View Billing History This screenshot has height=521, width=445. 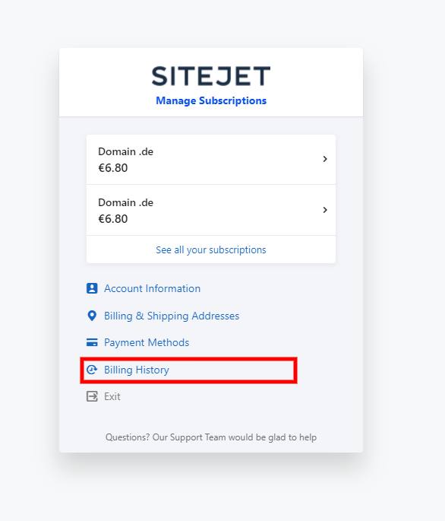137,370
